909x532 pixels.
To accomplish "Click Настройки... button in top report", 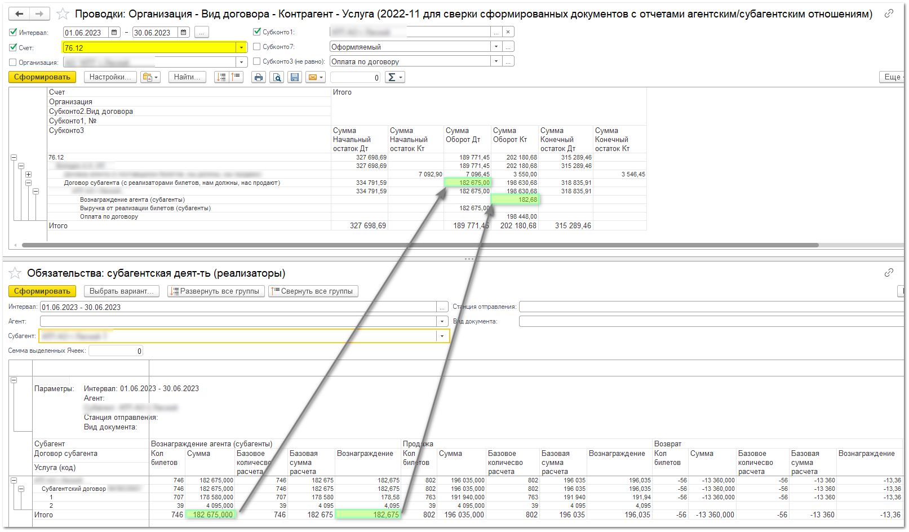I will [x=110, y=77].
